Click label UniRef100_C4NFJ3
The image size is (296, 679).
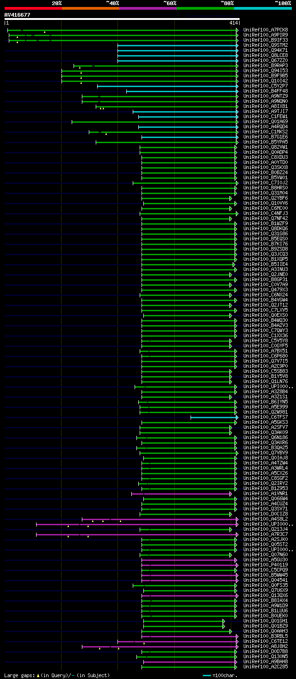(x=265, y=213)
